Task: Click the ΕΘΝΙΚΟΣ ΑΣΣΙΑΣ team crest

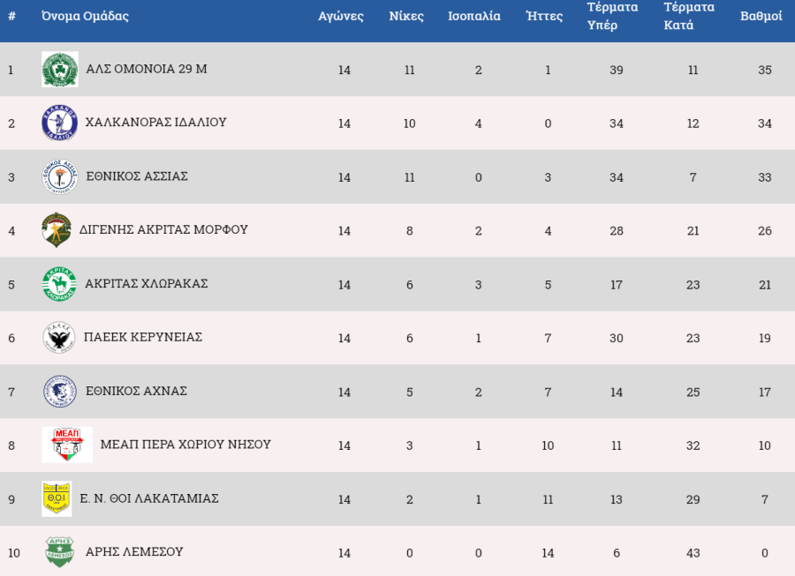Action: (x=60, y=176)
